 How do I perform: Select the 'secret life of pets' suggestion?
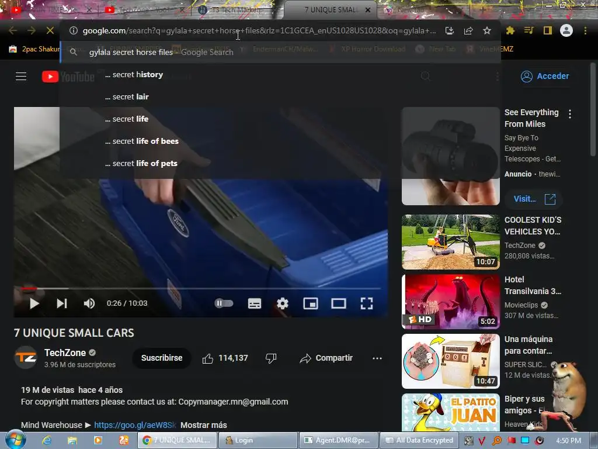point(280,163)
